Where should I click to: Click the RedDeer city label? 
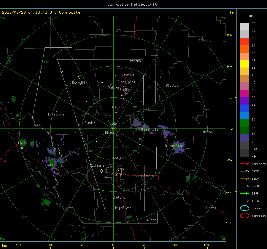[x=126, y=90]
